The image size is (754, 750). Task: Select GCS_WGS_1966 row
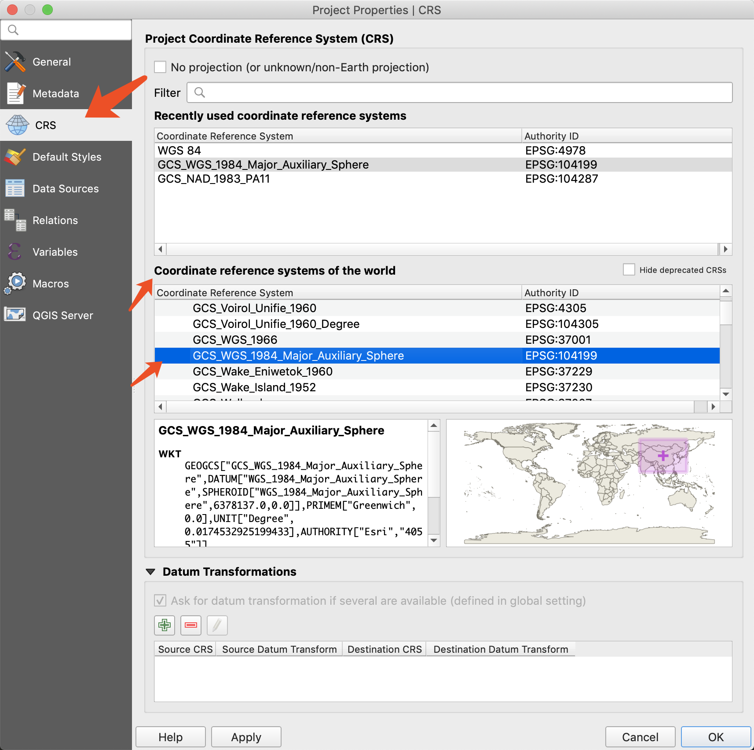pos(437,340)
